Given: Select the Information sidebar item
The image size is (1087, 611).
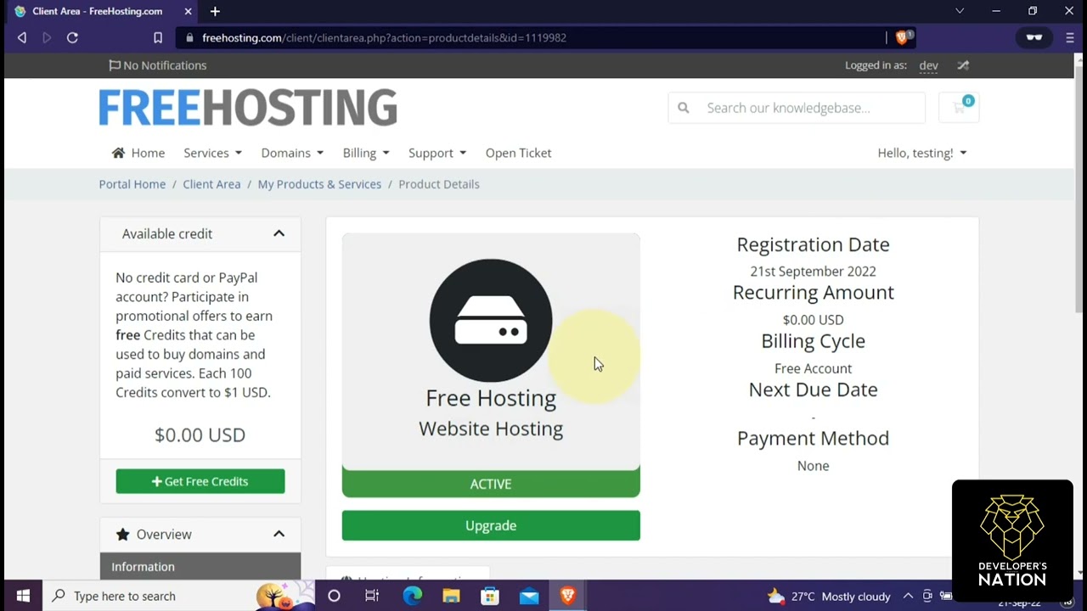Looking at the screenshot, I should pyautogui.click(x=200, y=566).
